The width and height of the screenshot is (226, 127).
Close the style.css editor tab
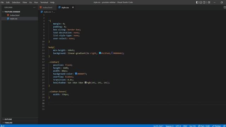pyautogui.click(x=73, y=7)
